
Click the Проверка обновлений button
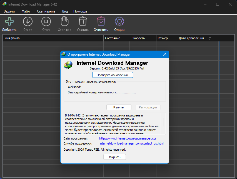(113, 75)
